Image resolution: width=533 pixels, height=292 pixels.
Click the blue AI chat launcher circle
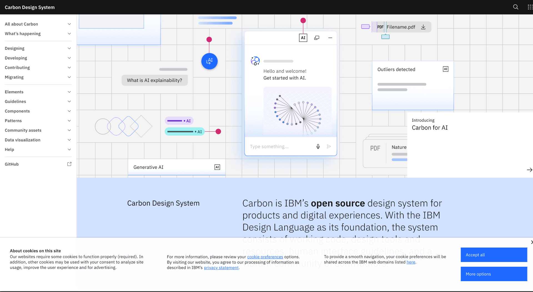coord(209,61)
